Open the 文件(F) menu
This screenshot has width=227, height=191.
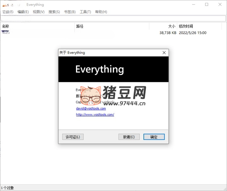8,12
